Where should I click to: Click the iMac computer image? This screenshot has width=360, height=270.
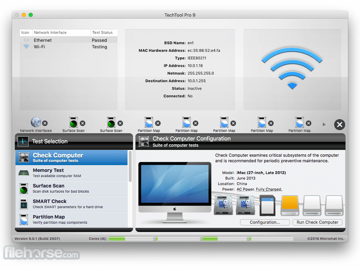[x=175, y=192]
